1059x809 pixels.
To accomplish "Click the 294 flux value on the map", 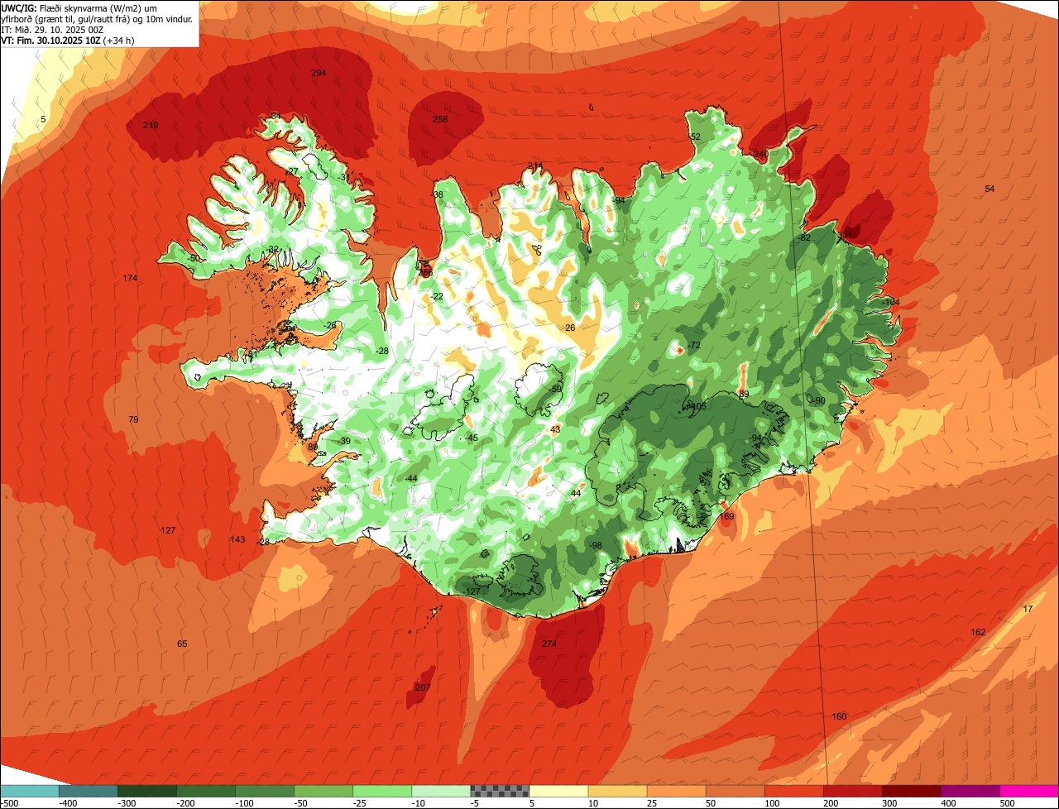I will (x=319, y=73).
